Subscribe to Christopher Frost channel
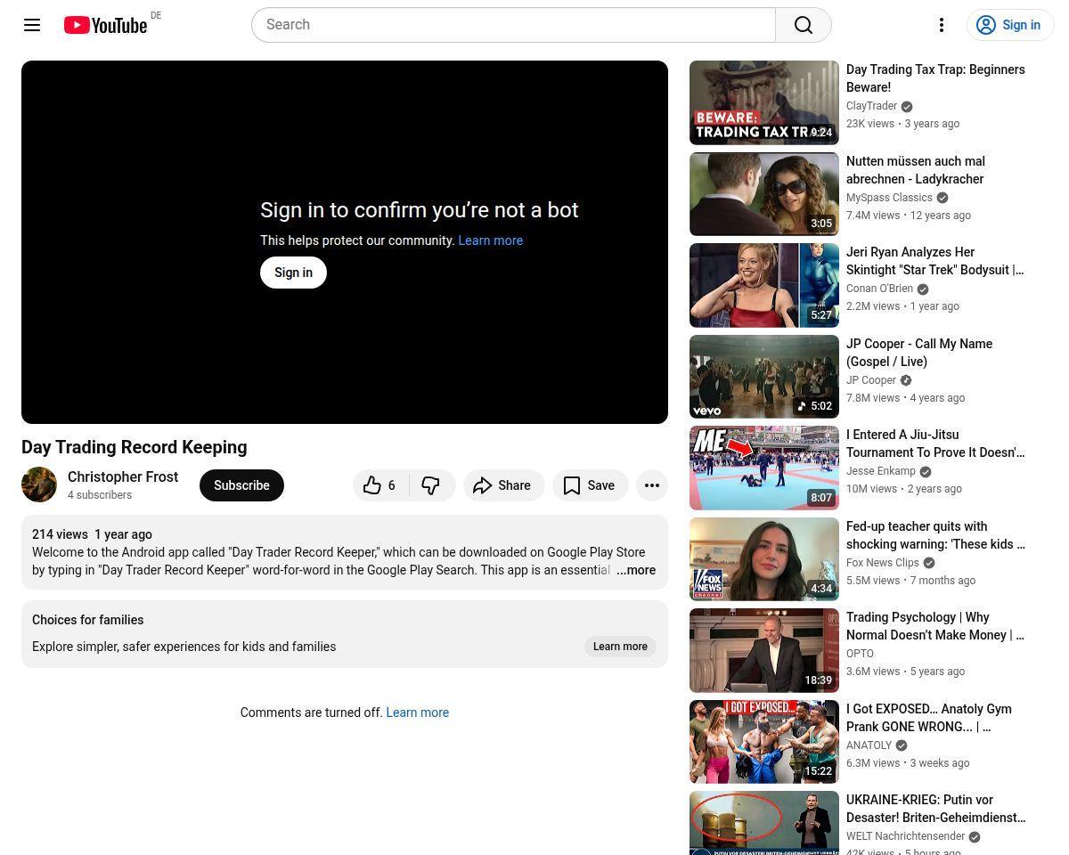Image resolution: width=1069 pixels, height=855 pixels. click(x=241, y=485)
